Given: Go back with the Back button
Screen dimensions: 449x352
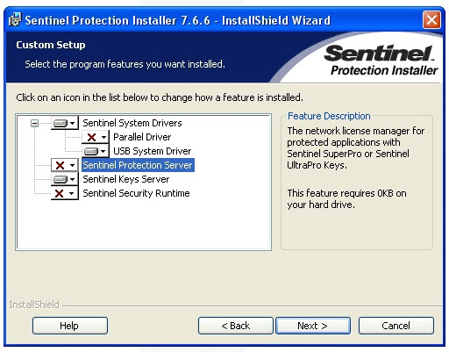Looking at the screenshot, I should [x=236, y=326].
